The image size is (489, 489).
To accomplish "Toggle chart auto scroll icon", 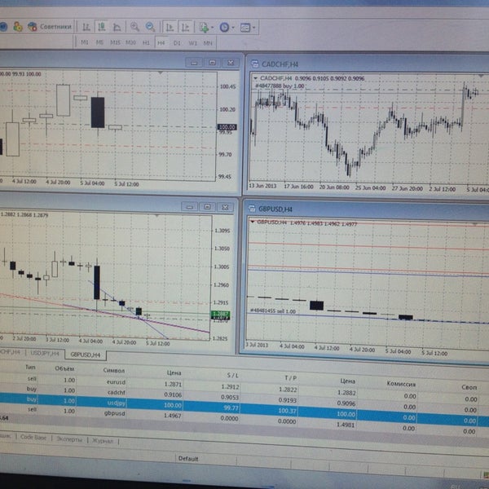I will pos(170,28).
